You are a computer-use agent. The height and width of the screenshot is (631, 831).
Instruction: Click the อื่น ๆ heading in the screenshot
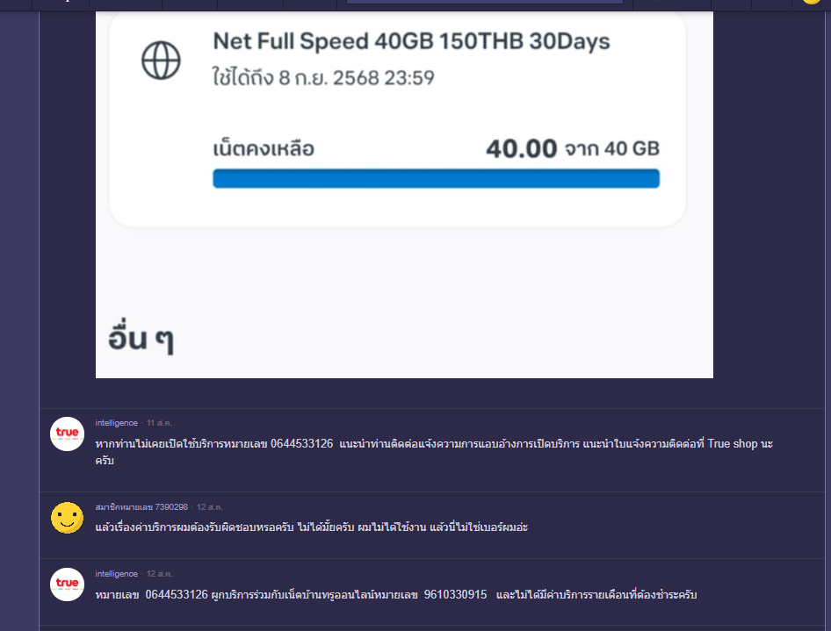pyautogui.click(x=141, y=338)
